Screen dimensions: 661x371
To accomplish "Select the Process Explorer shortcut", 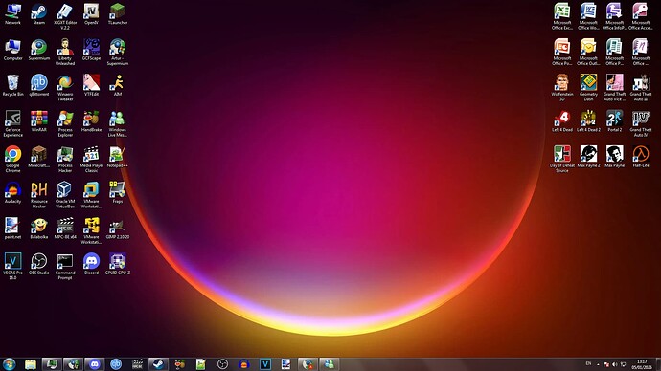I will click(65, 124).
